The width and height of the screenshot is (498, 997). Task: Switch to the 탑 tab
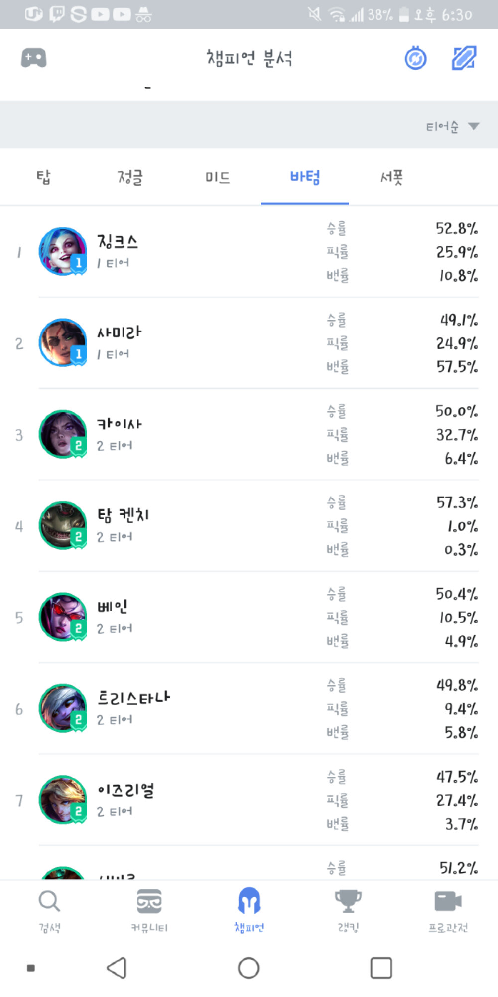pos(44,177)
